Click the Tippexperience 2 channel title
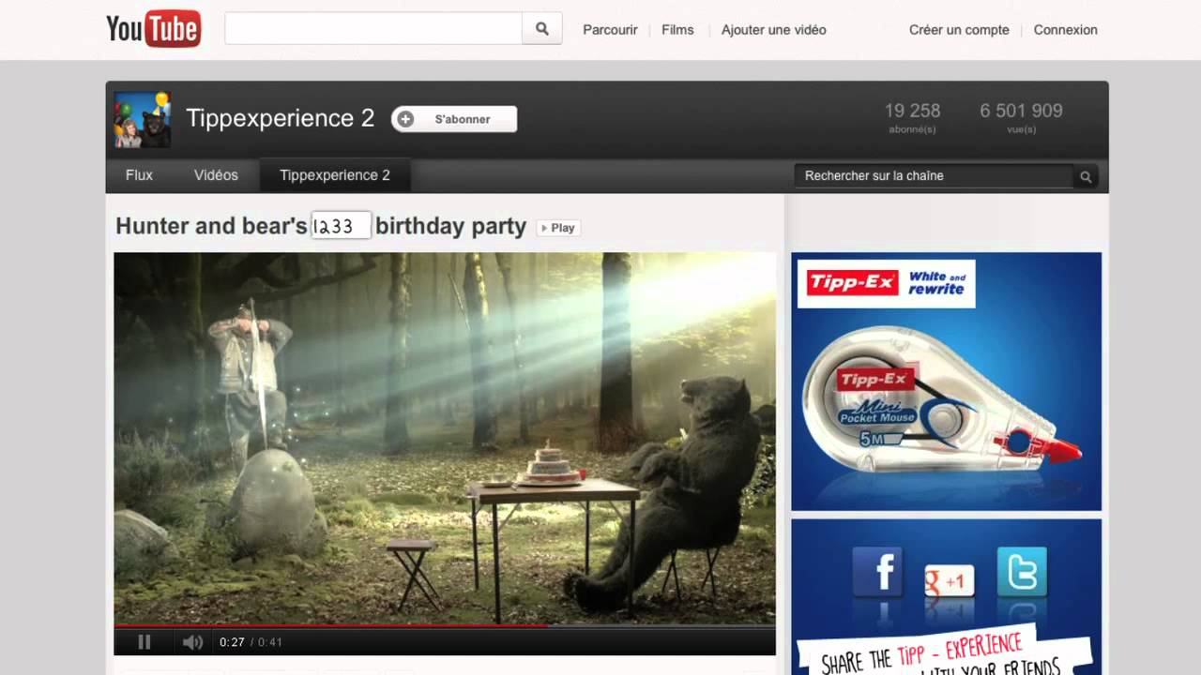This screenshot has width=1201, height=675. 281,118
